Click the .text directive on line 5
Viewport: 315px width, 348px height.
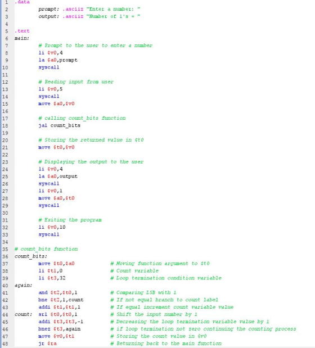[22, 31]
